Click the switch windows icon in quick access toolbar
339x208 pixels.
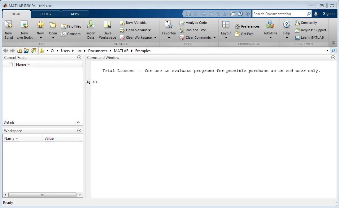233,14
